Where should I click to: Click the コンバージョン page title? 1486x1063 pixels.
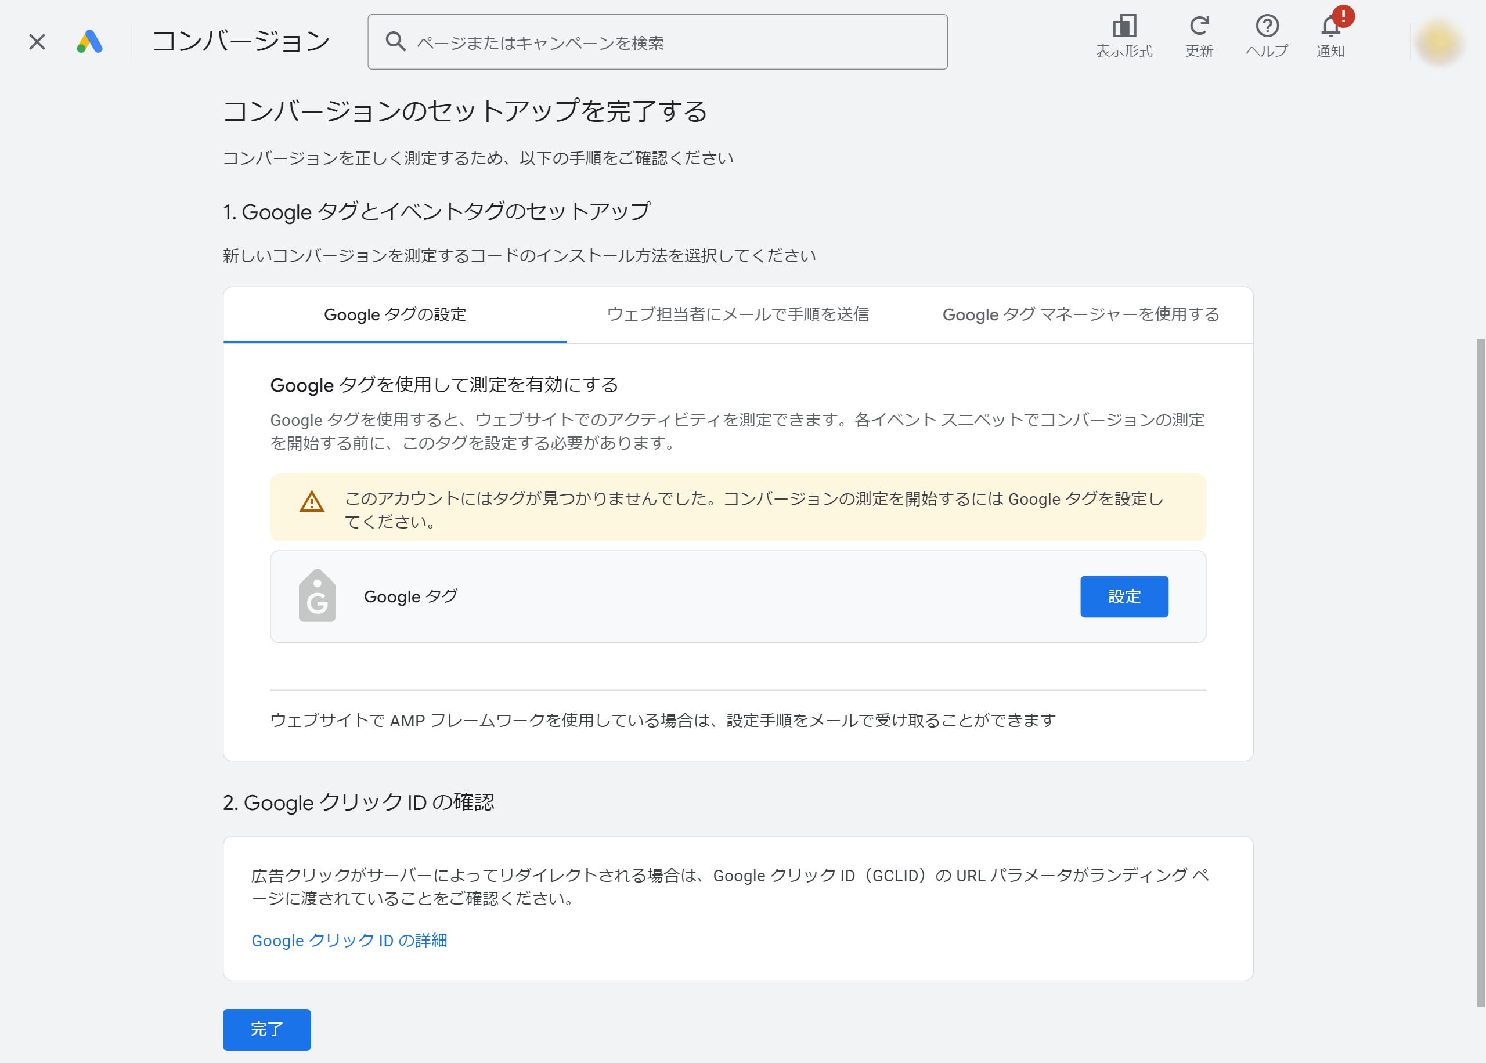(241, 42)
